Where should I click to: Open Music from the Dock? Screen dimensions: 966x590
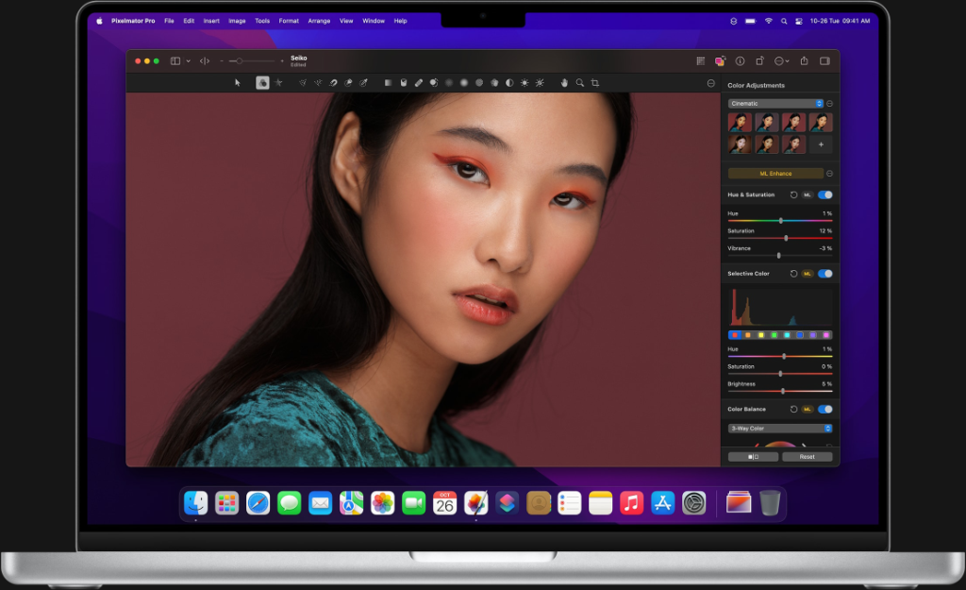(x=631, y=503)
